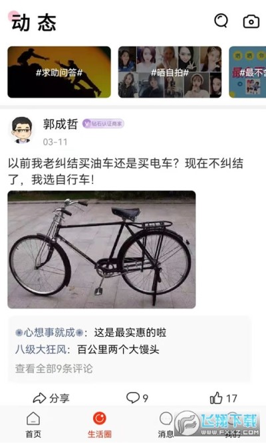Image resolution: width=266 pixels, height=443 pixels.
Task: Open the partially visible third topic card
Action: (x=247, y=72)
